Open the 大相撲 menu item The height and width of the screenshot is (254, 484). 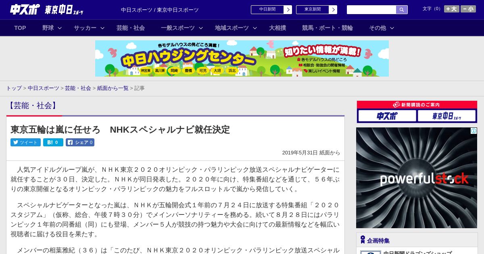pyautogui.click(x=277, y=28)
